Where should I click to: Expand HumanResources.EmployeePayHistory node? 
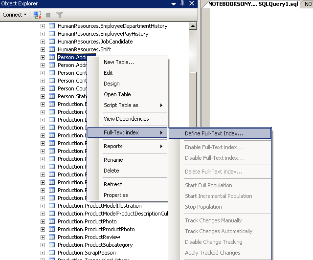click(x=43, y=34)
